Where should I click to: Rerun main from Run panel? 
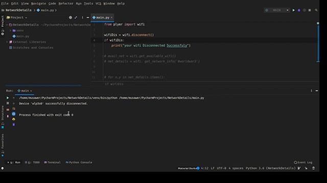pyautogui.click(x=8, y=98)
